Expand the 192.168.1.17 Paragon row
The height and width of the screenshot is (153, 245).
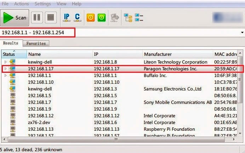click(5, 69)
